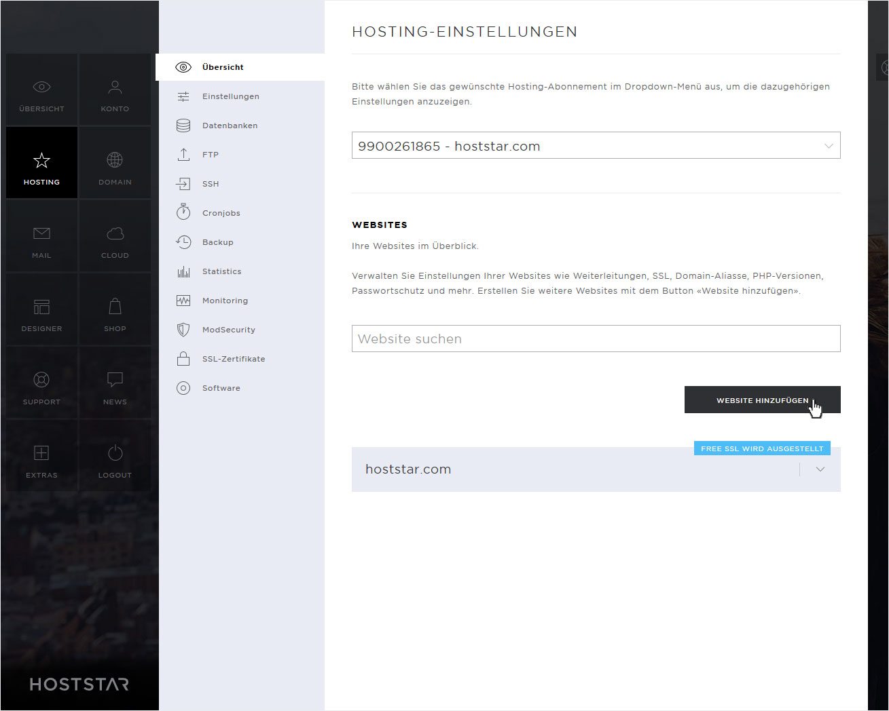Image resolution: width=889 pixels, height=711 pixels.
Task: Open the Mail envelope tile
Action: [x=41, y=236]
